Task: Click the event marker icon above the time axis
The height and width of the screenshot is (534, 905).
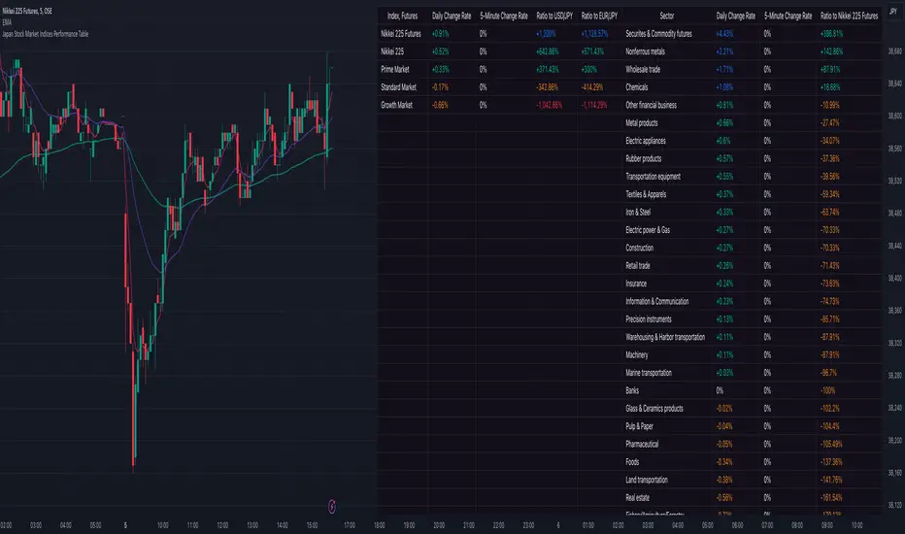Action: (332, 505)
